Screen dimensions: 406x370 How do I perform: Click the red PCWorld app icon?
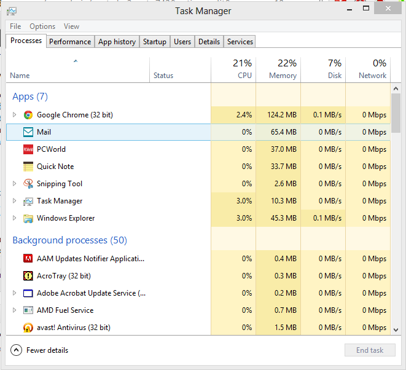(x=28, y=149)
